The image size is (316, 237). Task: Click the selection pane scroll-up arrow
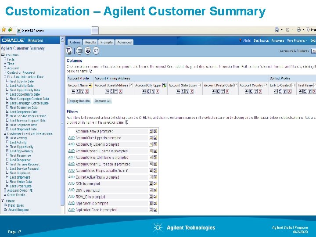click(x=62, y=39)
